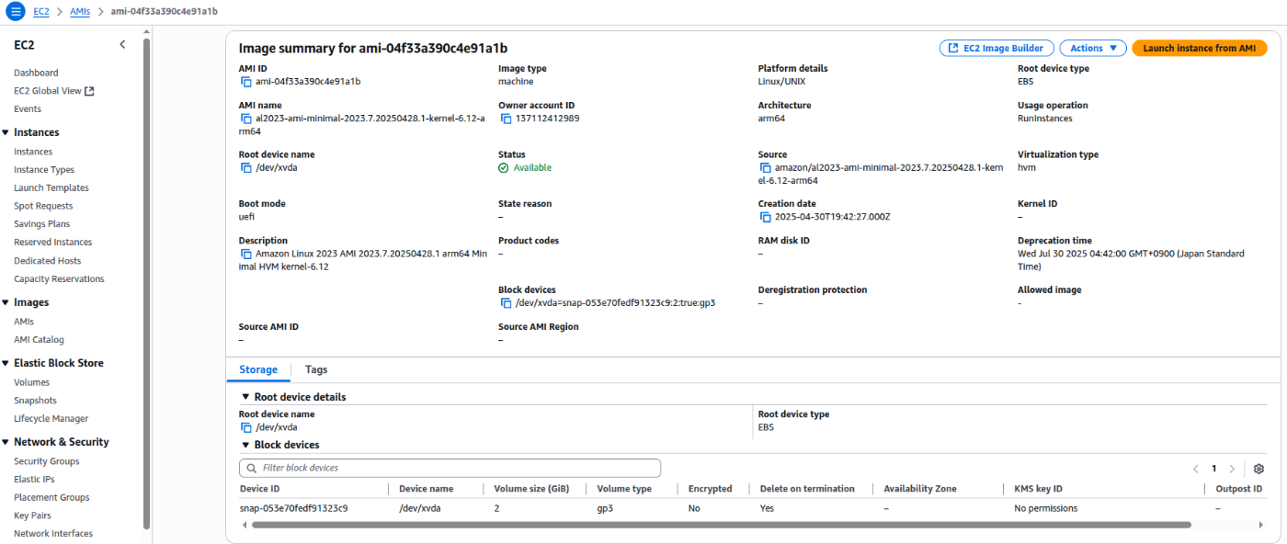Copy the Creation date icon
The height and width of the screenshot is (544, 1287).
[x=766, y=217]
